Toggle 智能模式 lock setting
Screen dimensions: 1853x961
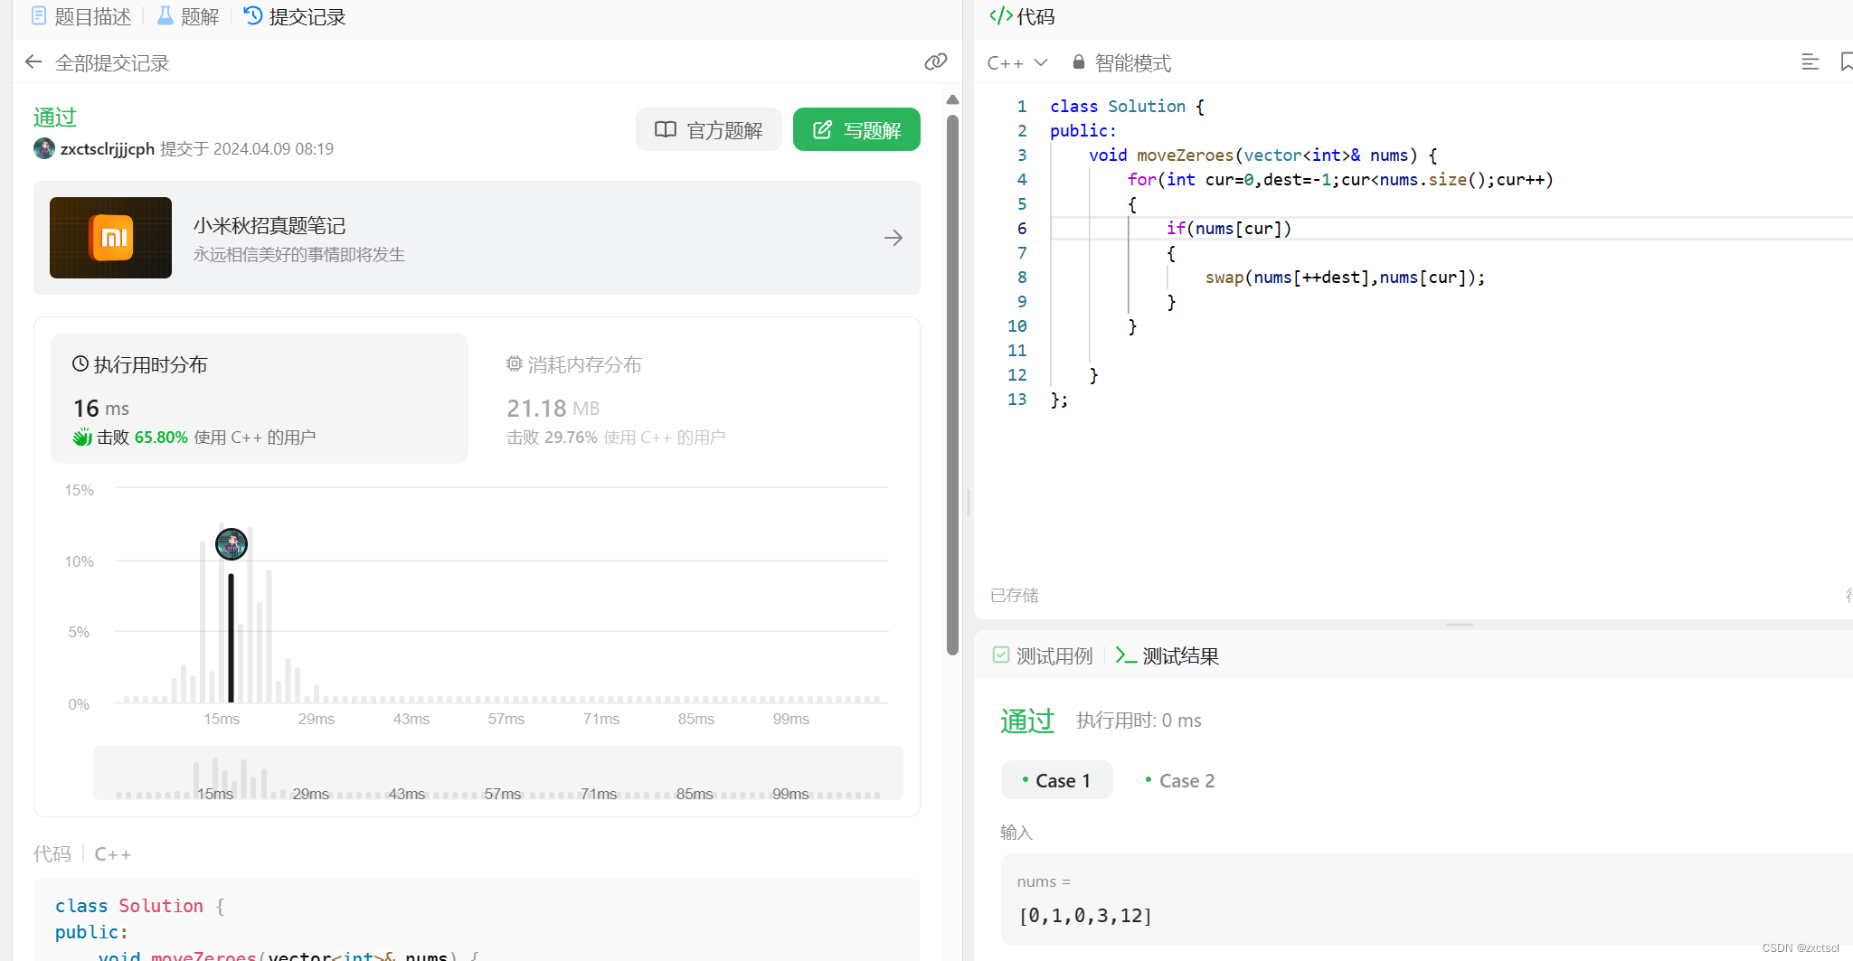(1121, 62)
